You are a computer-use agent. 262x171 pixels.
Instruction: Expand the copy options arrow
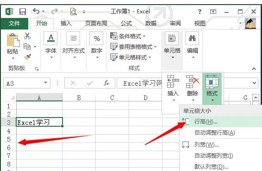(35, 47)
